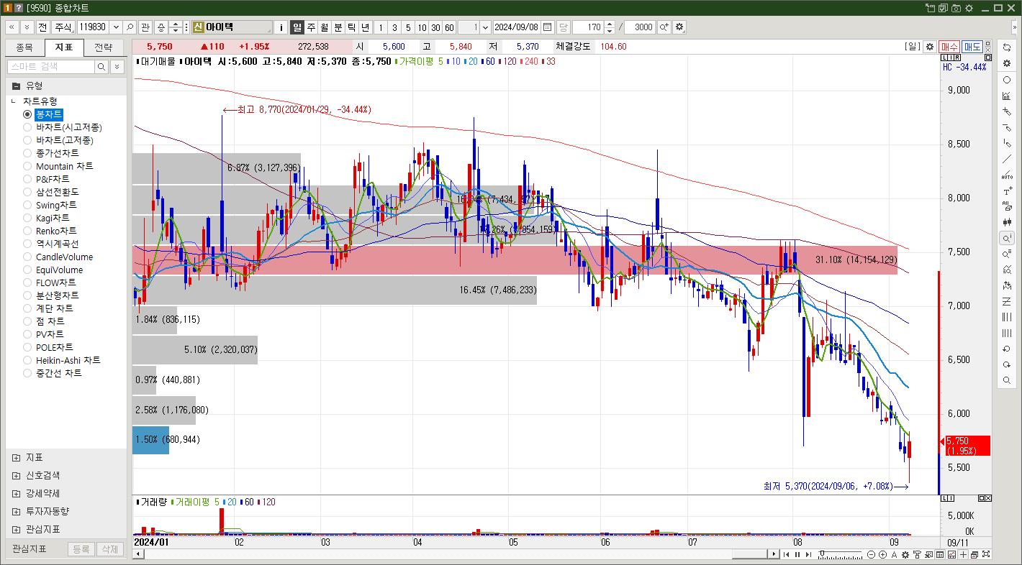Select the 종가선차트 radio option
The width and height of the screenshot is (1022, 565).
pyautogui.click(x=27, y=153)
